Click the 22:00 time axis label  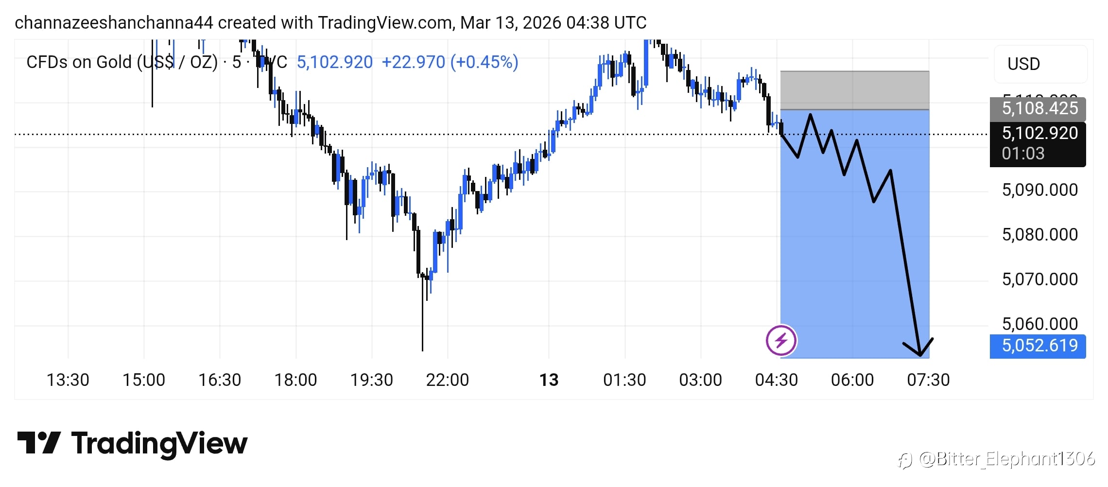pos(447,380)
